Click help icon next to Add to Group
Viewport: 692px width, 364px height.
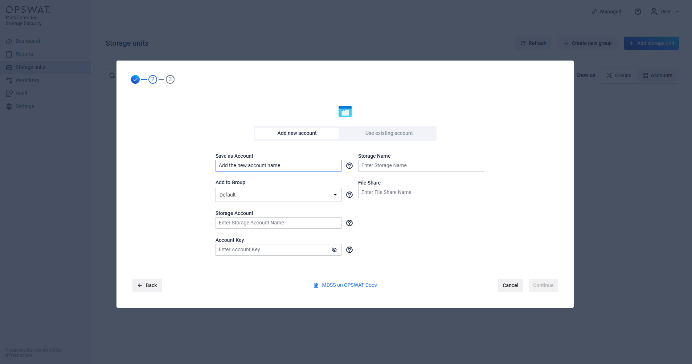coord(349,195)
